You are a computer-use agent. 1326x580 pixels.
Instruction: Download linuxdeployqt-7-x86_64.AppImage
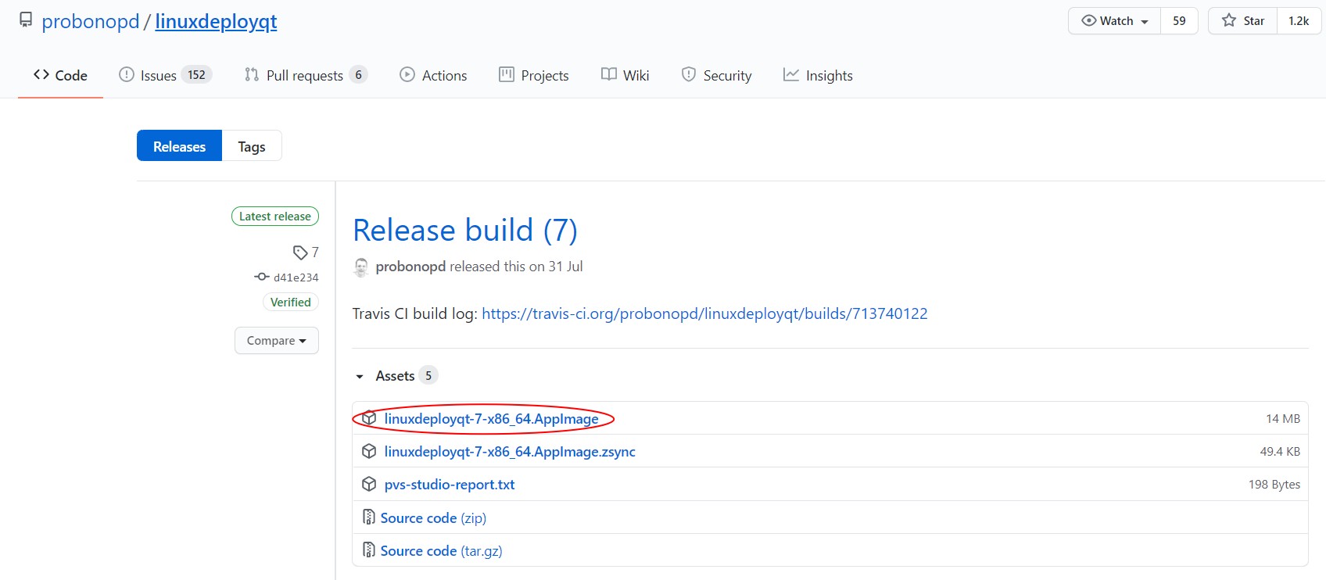pos(491,419)
